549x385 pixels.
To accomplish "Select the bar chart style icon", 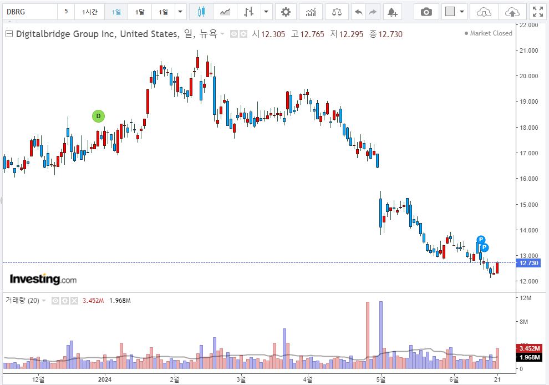I will coord(248,12).
